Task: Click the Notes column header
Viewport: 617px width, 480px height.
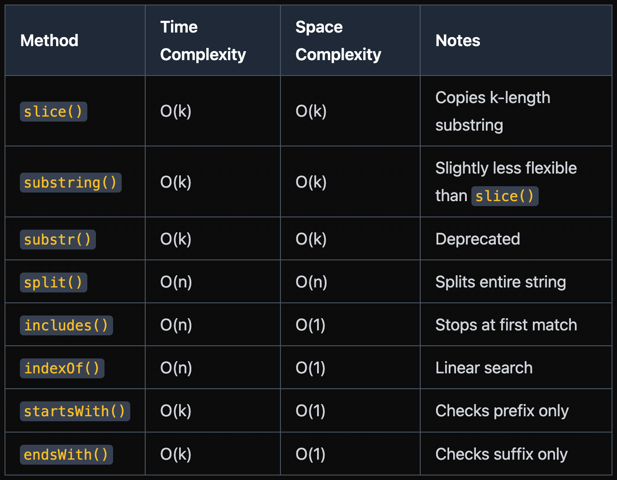Action: pyautogui.click(x=457, y=41)
